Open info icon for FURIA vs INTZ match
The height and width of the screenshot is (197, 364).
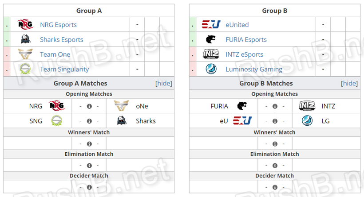[275, 106]
